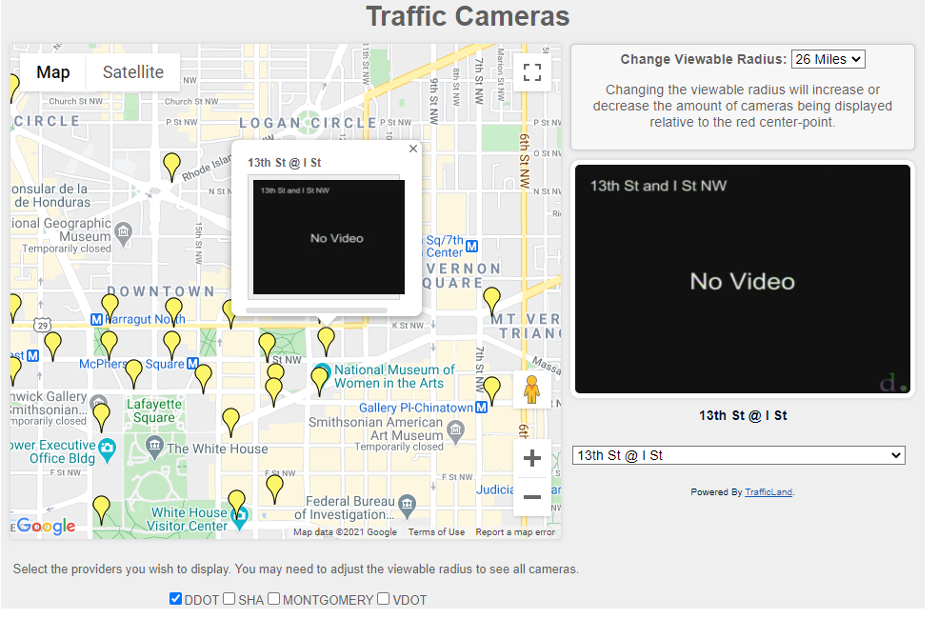Viewport: 938px width, 619px height.
Task: Uncheck the DDOT provider checkbox
Action: point(175,599)
